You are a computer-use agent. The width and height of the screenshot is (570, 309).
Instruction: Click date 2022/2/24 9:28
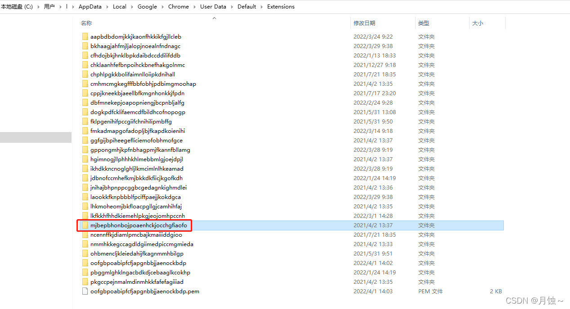tap(373, 103)
